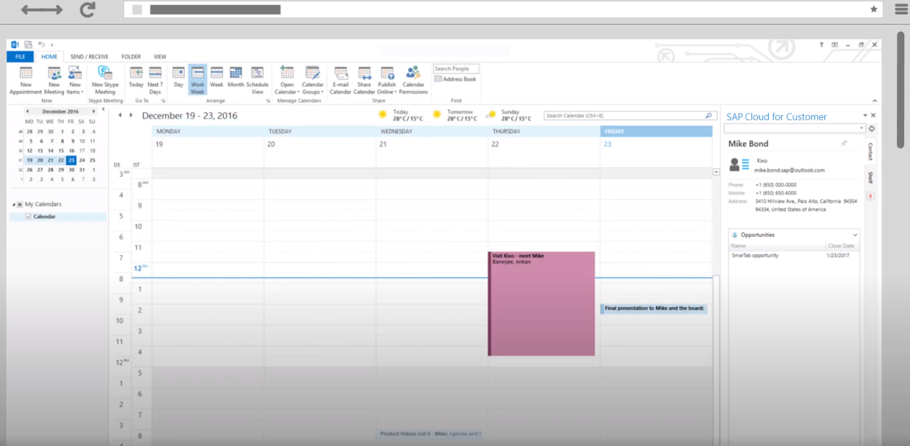Open Schedule View
910x446 pixels.
pyautogui.click(x=258, y=80)
